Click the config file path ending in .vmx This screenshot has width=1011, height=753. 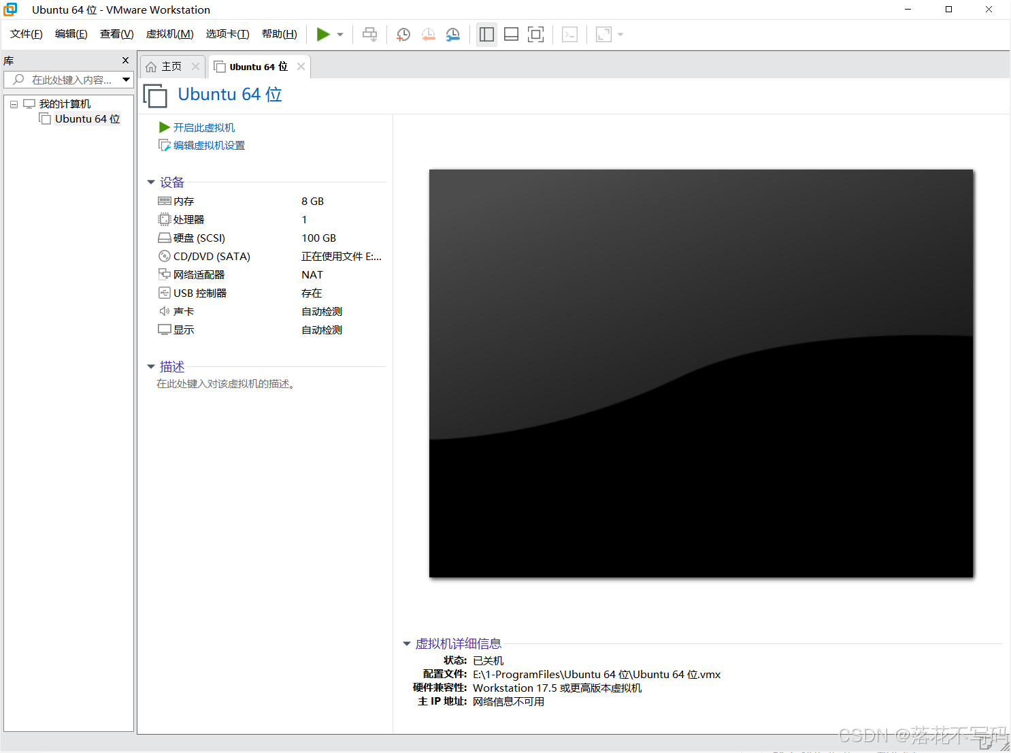pos(597,674)
